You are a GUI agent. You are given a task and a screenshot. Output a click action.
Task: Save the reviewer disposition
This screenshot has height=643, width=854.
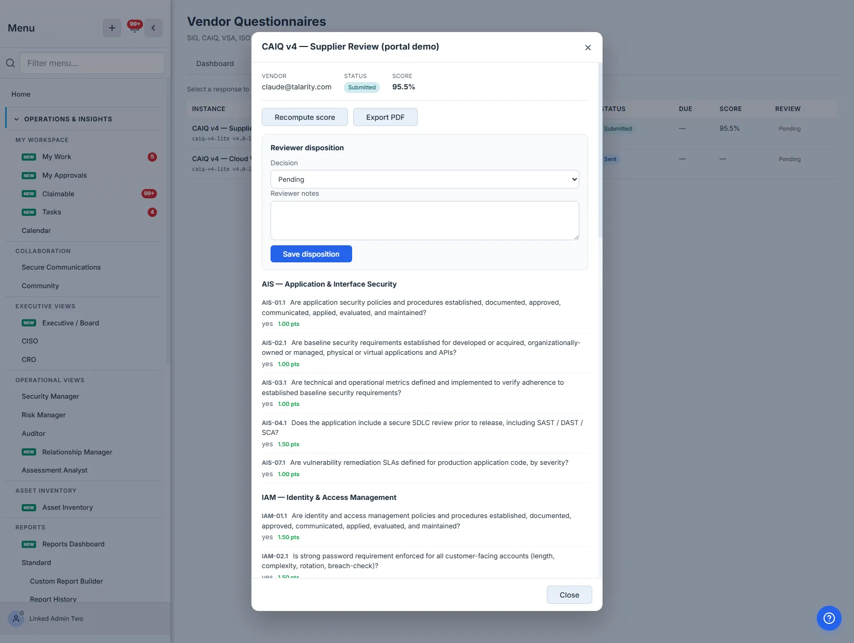coord(311,254)
